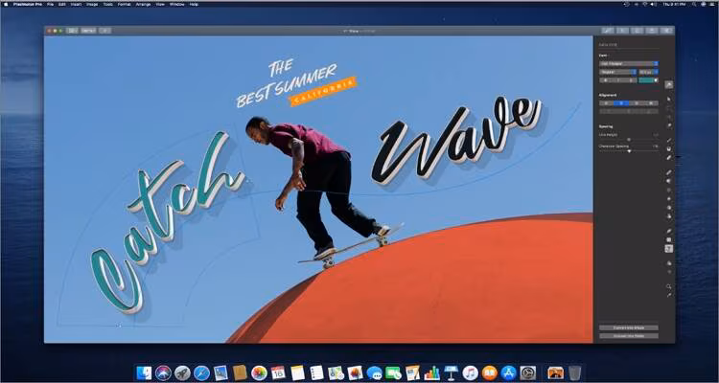This screenshot has width=719, height=383.
Task: Open FaceTime icon in the Dock
Action: [x=393, y=372]
